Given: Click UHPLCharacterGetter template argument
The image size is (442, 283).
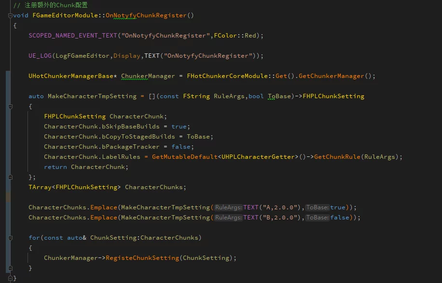Looking at the screenshot, I should (258, 157).
